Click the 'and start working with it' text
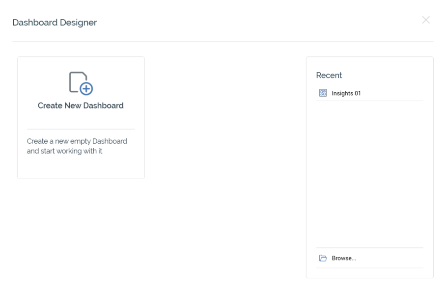The width and height of the screenshot is (447, 291). point(64,151)
